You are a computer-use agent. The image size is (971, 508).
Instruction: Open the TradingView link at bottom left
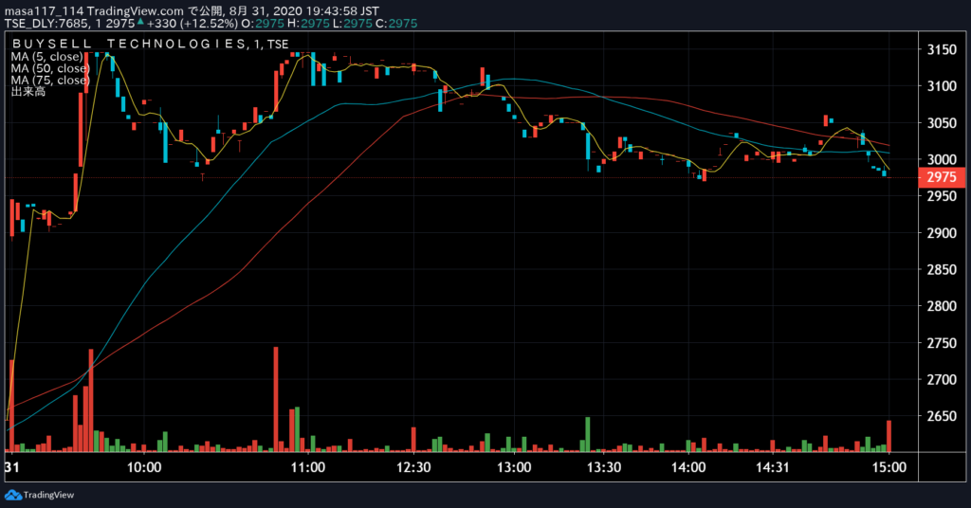(48, 495)
